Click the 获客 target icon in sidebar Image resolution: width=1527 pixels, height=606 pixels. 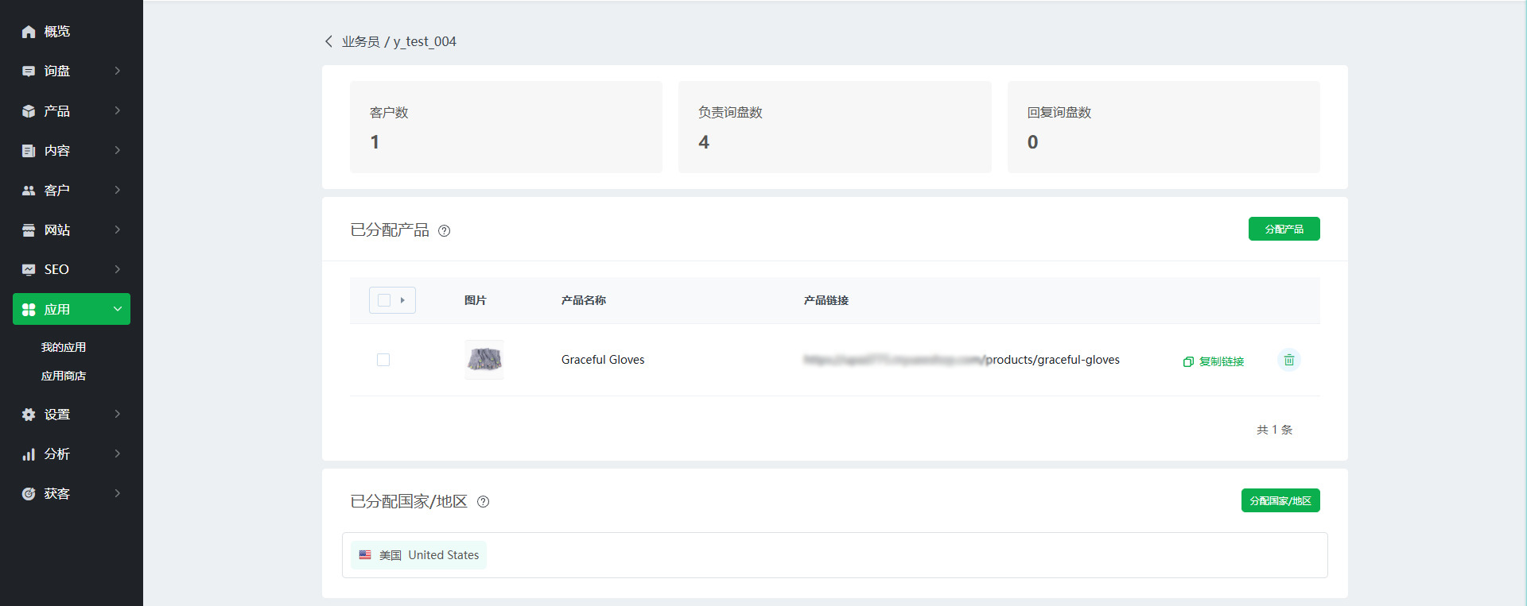(29, 494)
